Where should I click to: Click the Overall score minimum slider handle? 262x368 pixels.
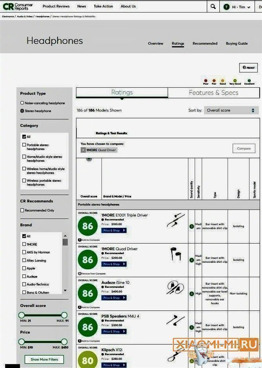pos(21,315)
